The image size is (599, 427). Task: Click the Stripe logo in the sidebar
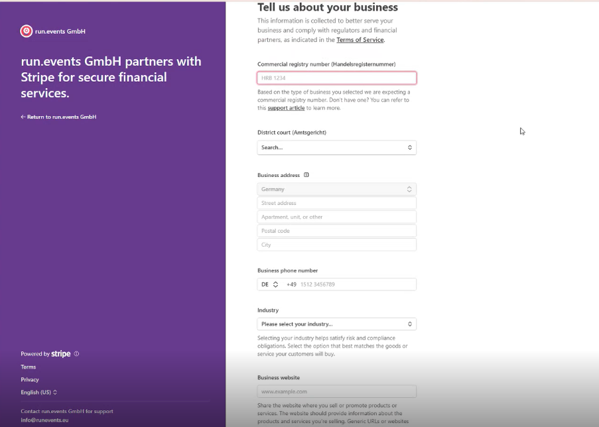pos(61,353)
